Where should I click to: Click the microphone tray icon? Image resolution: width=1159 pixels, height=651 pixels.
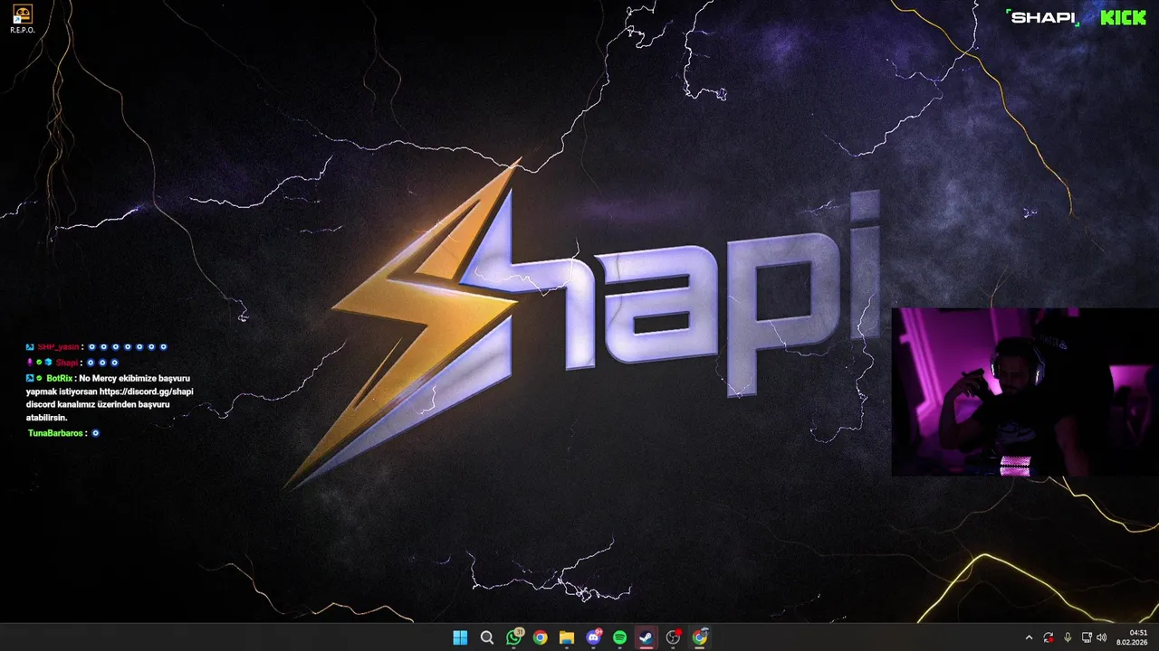click(1068, 637)
